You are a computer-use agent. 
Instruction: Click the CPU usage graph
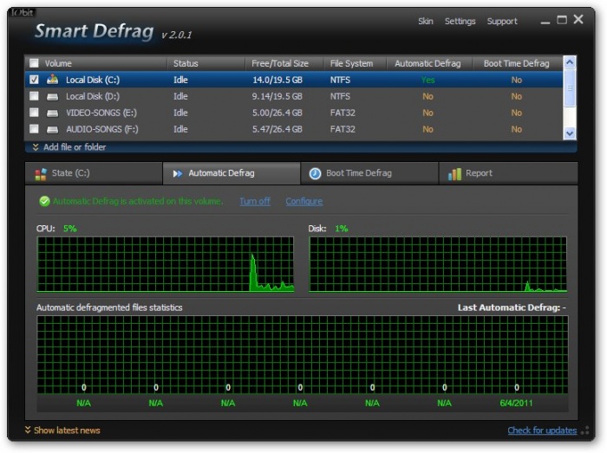point(166,264)
